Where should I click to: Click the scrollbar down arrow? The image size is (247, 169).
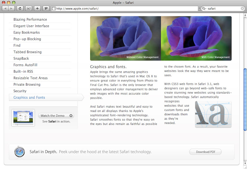click(x=245, y=163)
